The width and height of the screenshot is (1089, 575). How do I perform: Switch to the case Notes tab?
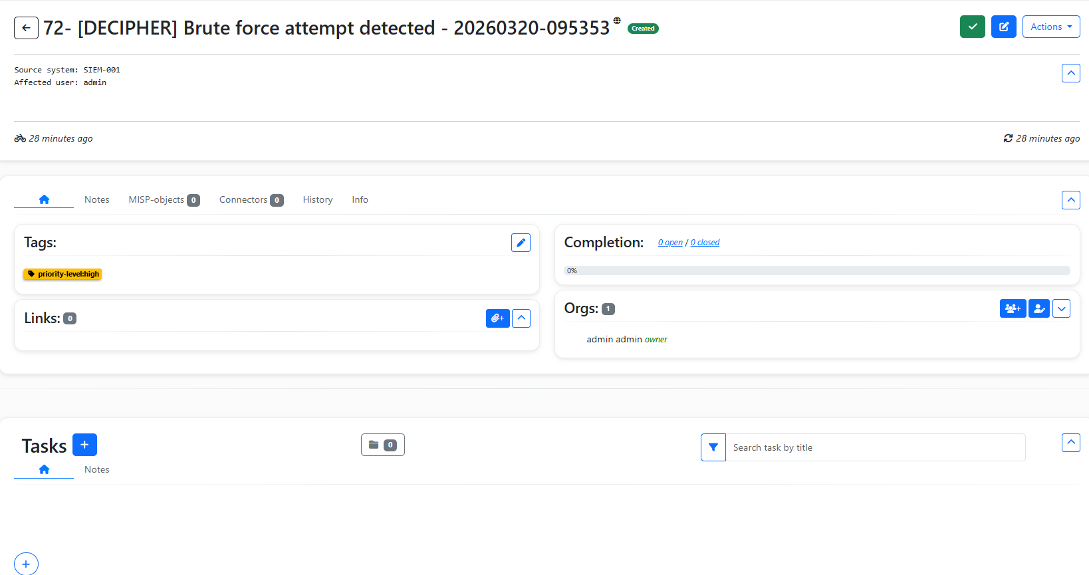point(96,199)
